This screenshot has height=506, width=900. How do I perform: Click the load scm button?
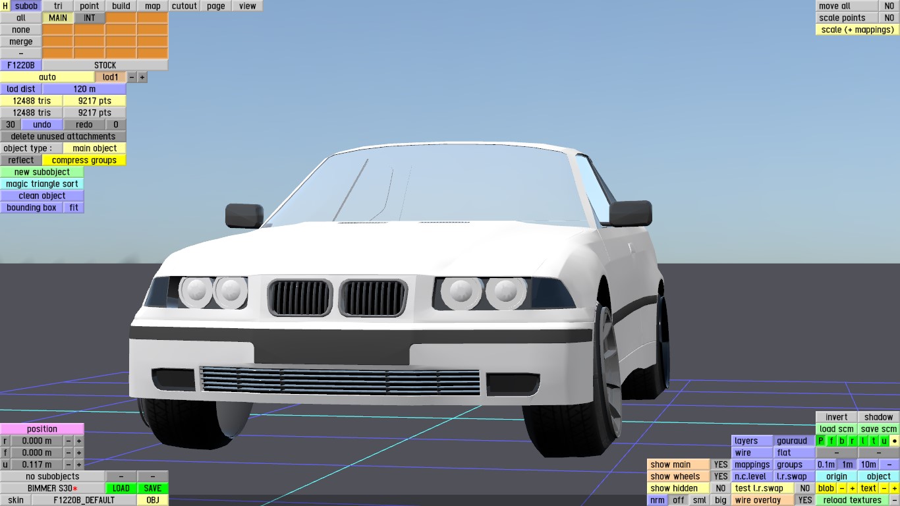pos(837,429)
